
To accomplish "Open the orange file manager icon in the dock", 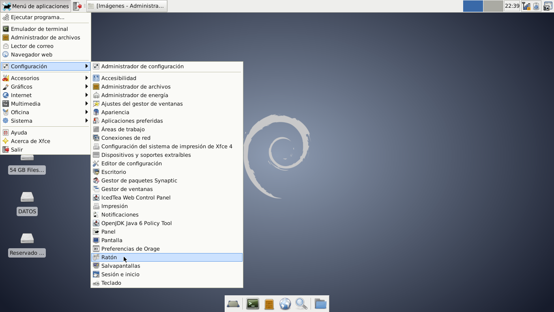I will coord(268,303).
